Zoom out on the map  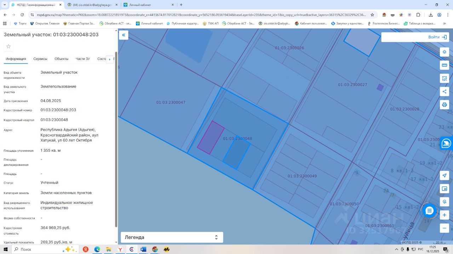[445, 228]
